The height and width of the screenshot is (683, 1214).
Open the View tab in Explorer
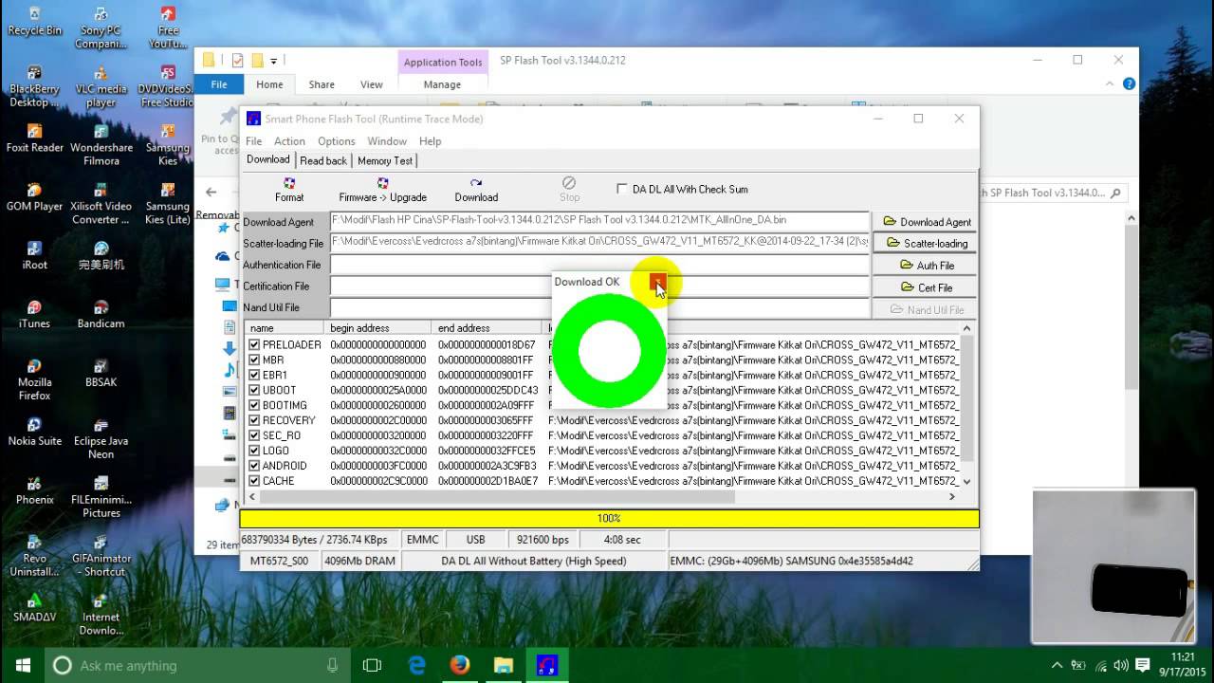(372, 84)
